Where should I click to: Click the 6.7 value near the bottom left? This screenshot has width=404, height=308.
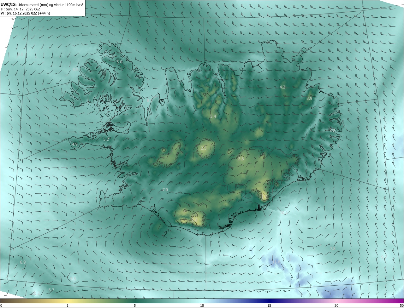click(x=51, y=290)
